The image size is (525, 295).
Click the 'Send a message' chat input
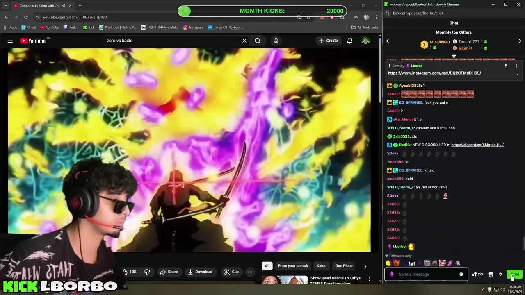point(426,274)
